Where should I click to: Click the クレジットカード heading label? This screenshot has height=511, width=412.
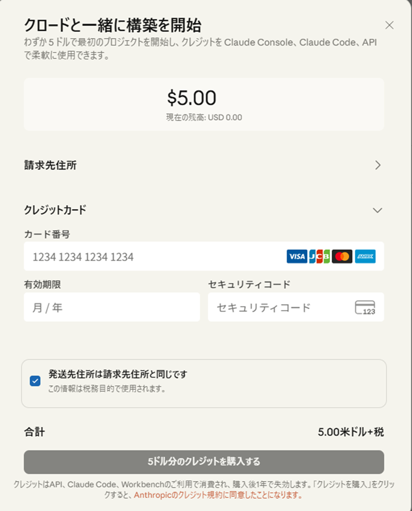tap(55, 210)
